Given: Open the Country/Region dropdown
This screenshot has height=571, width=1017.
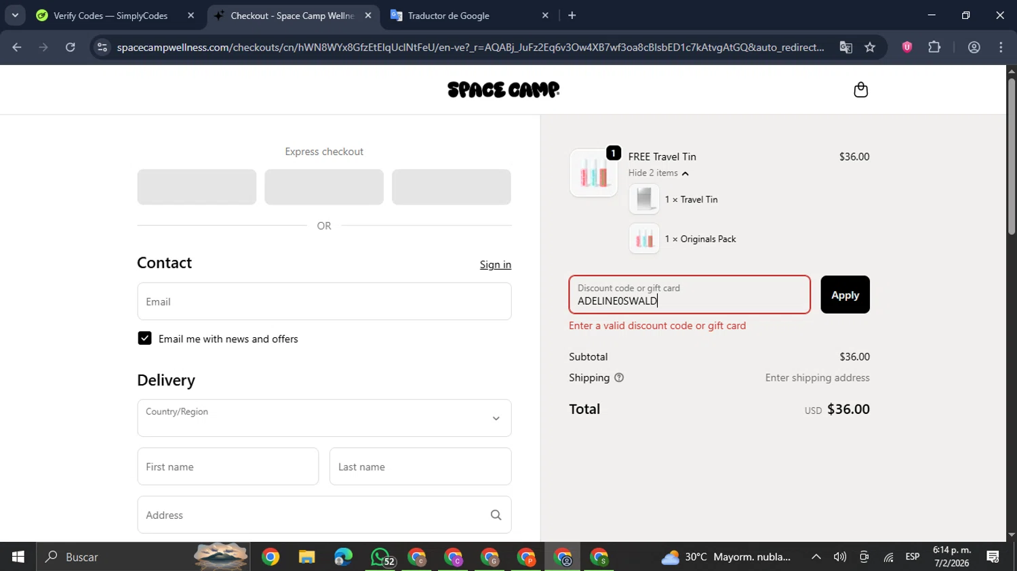Looking at the screenshot, I should click(324, 418).
